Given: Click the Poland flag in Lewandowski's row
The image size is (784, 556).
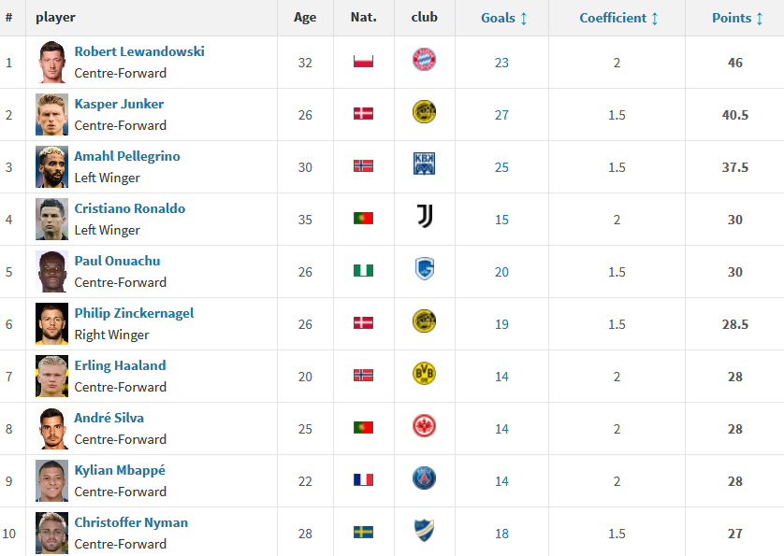Looking at the screenshot, I should [364, 62].
